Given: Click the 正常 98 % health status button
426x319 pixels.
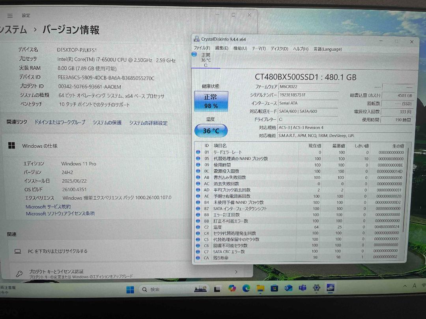Looking at the screenshot, I should pos(211,101).
